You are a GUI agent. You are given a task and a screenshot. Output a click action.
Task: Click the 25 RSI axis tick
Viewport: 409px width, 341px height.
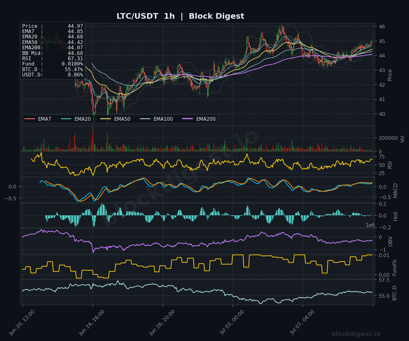(x=382, y=173)
